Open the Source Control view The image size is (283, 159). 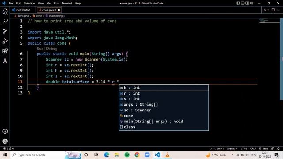tap(5, 31)
